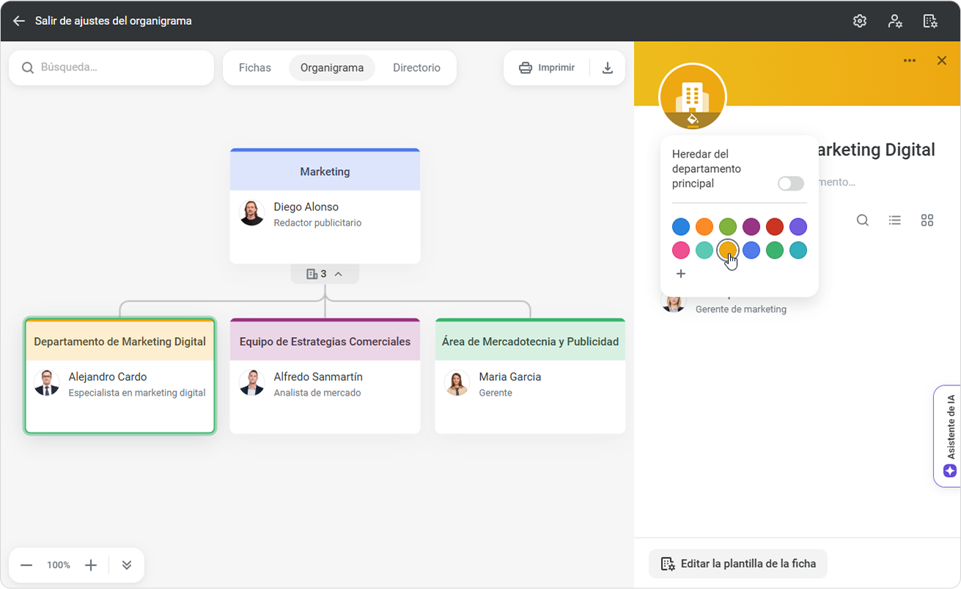Viewport: 961px width, 589px height.
Task: Click the double-chevron expand all button
Action: (127, 565)
